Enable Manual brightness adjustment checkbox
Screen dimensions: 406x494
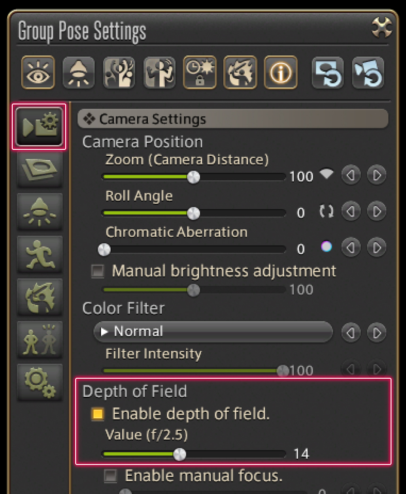tap(97, 272)
